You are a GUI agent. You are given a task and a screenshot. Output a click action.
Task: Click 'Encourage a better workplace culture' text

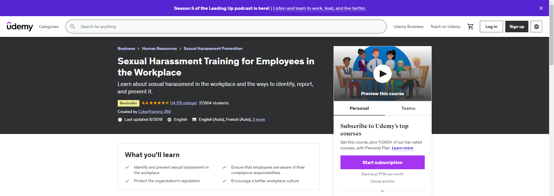pos(265,181)
